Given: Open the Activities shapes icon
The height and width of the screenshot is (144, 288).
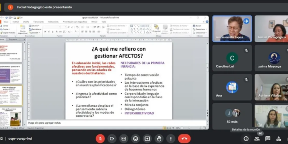Looking at the screenshot, I should pyautogui.click(x=278, y=139).
